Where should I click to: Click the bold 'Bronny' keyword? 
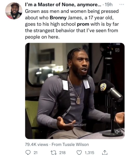click(x=58, y=18)
